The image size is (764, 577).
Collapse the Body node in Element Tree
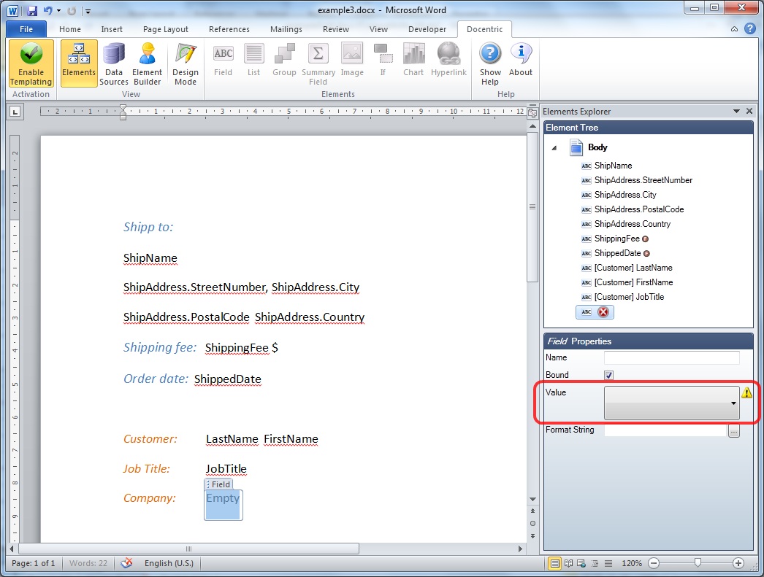[x=554, y=147]
